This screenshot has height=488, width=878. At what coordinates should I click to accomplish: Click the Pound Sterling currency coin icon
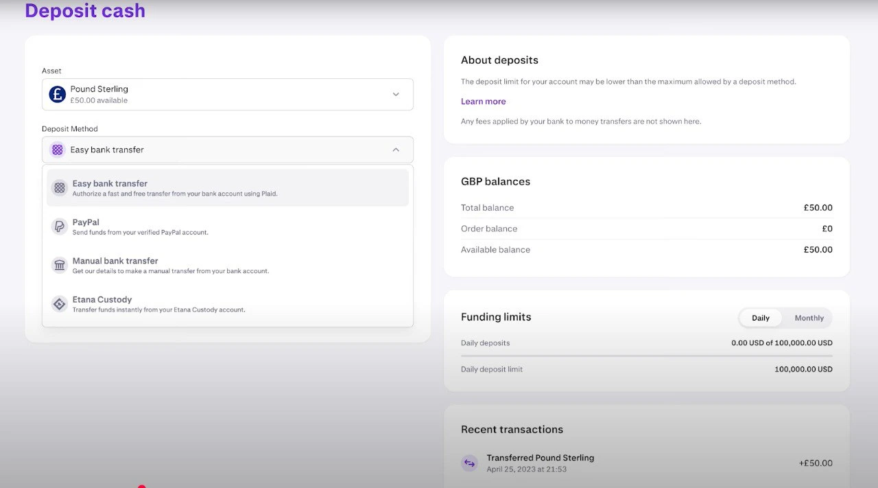(x=57, y=93)
